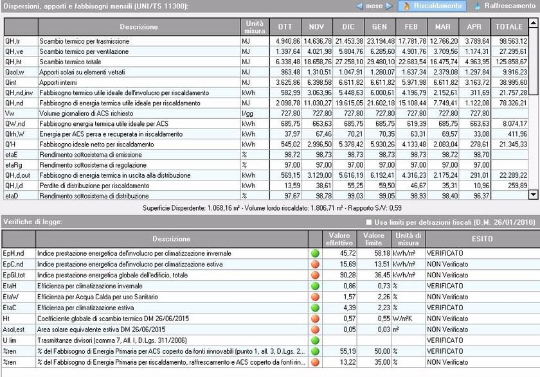Click green status indicator in EtaH row

click(315, 286)
